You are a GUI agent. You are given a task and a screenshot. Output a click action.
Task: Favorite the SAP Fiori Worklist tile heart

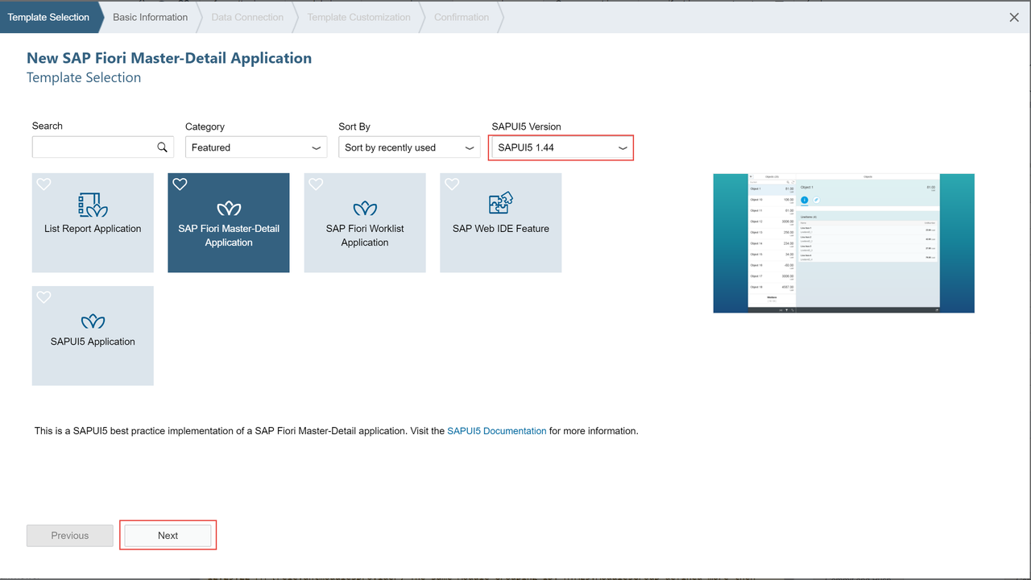pos(316,184)
